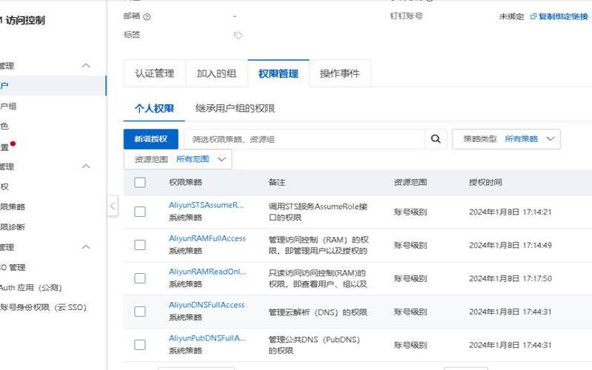Click the 备注 column header
Screen dimensions: 592x370
pos(277,182)
